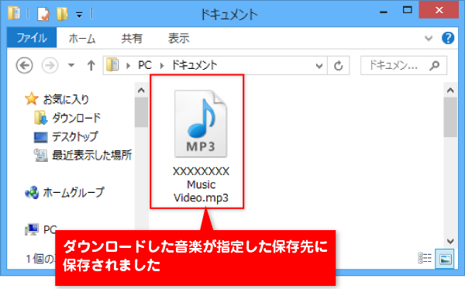465x289 pixels.
Task: Click the 最近表示した場所 icon
Action: pyautogui.click(x=40, y=155)
